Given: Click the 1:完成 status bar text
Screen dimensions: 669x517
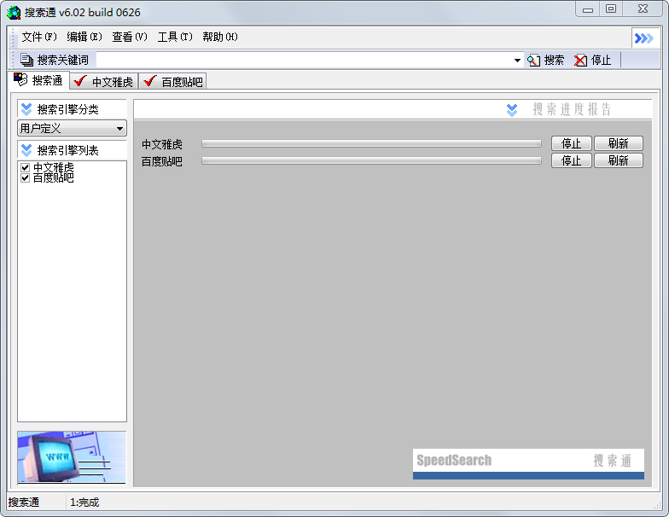Looking at the screenshot, I should 84,502.
